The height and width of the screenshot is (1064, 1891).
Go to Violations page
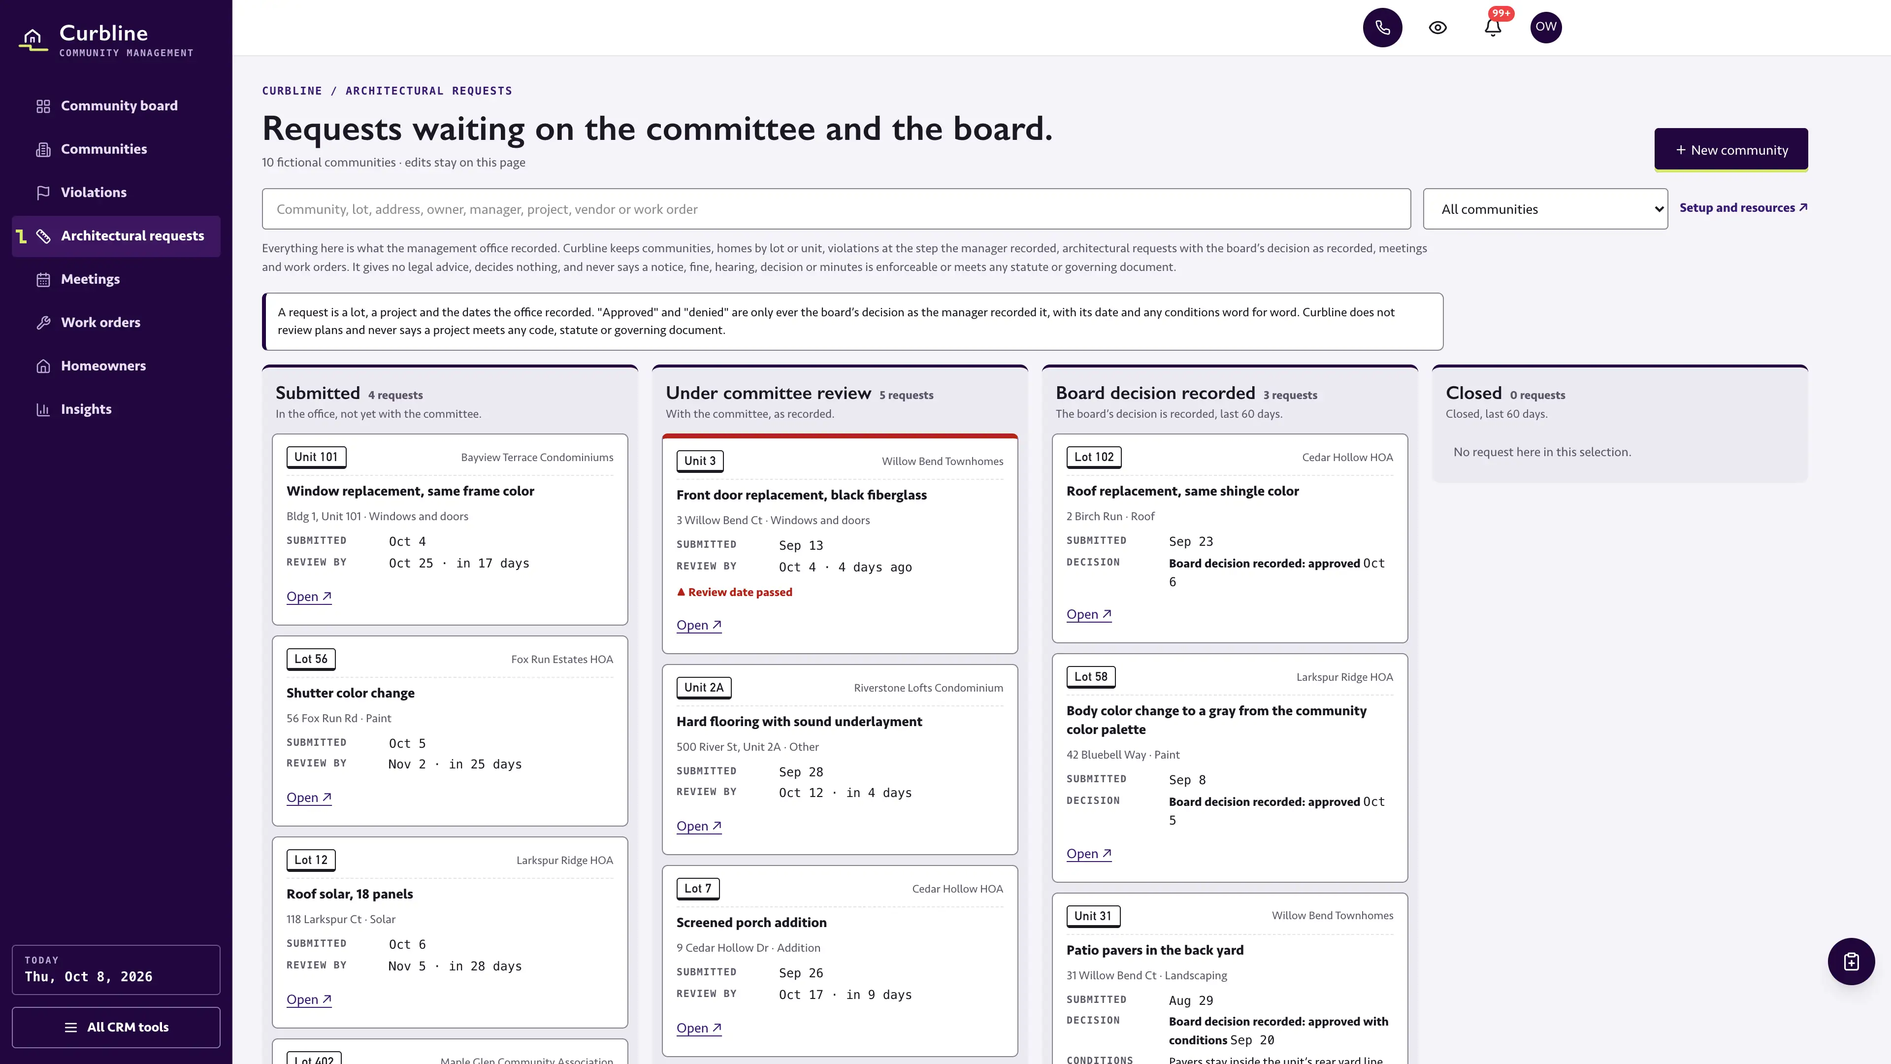pos(116,193)
